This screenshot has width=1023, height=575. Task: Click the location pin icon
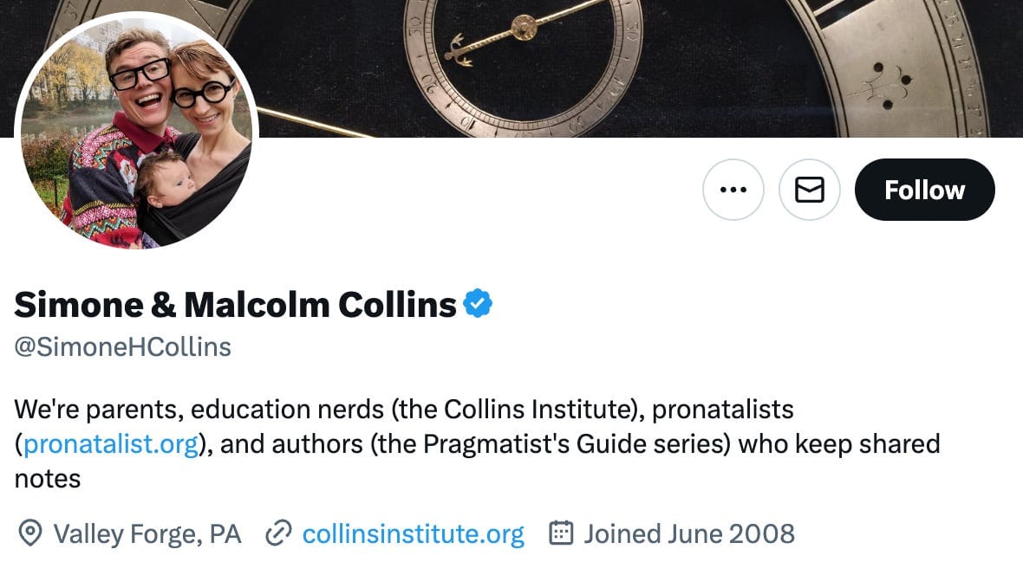tap(30, 533)
